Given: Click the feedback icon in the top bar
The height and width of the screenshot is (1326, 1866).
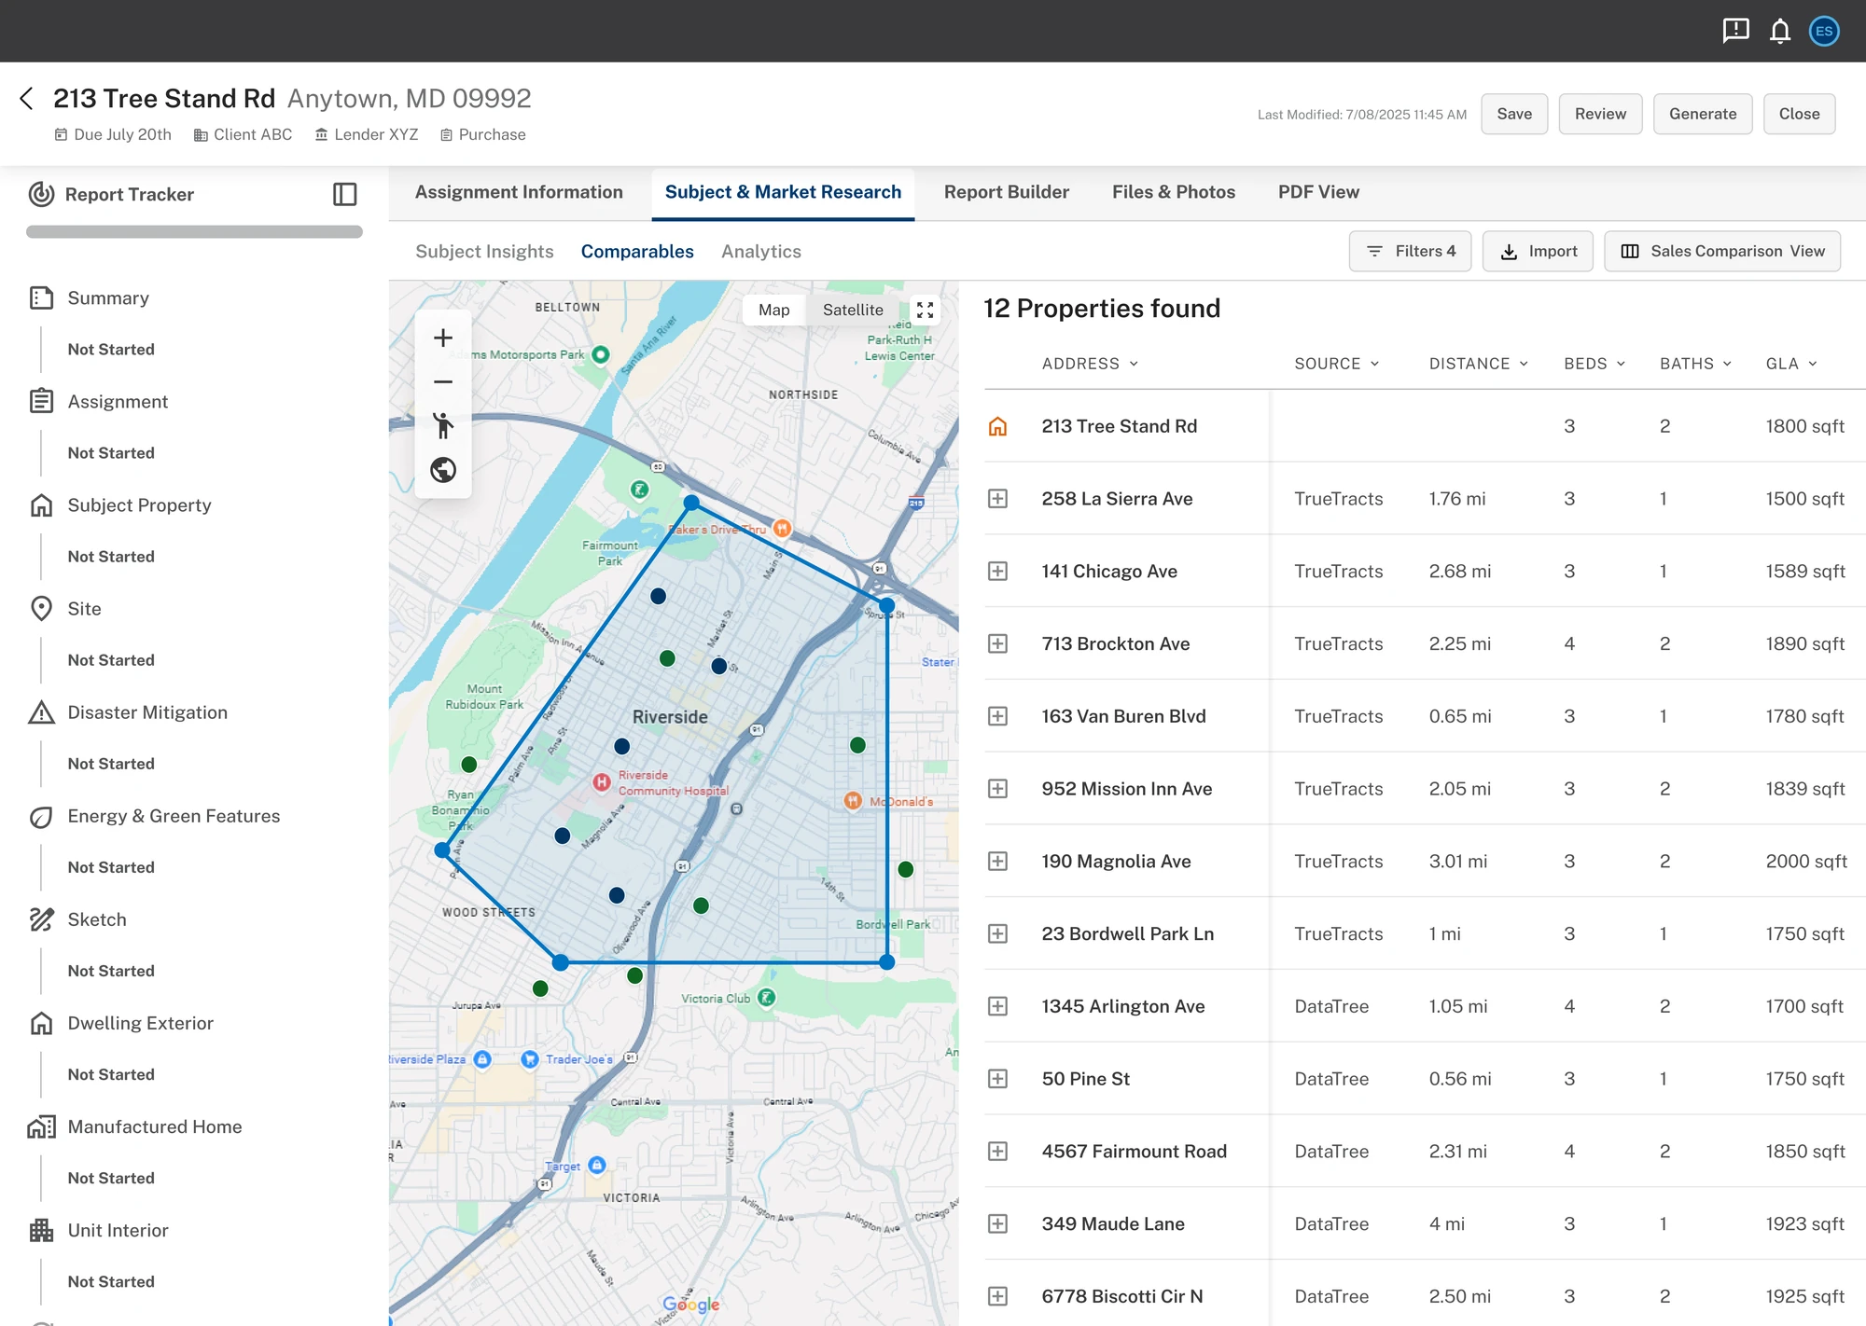Looking at the screenshot, I should [x=1734, y=31].
